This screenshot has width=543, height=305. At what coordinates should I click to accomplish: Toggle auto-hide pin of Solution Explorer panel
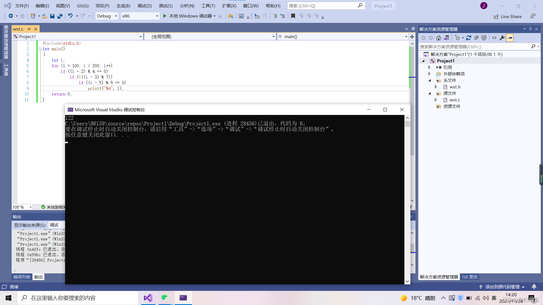[x=530, y=29]
